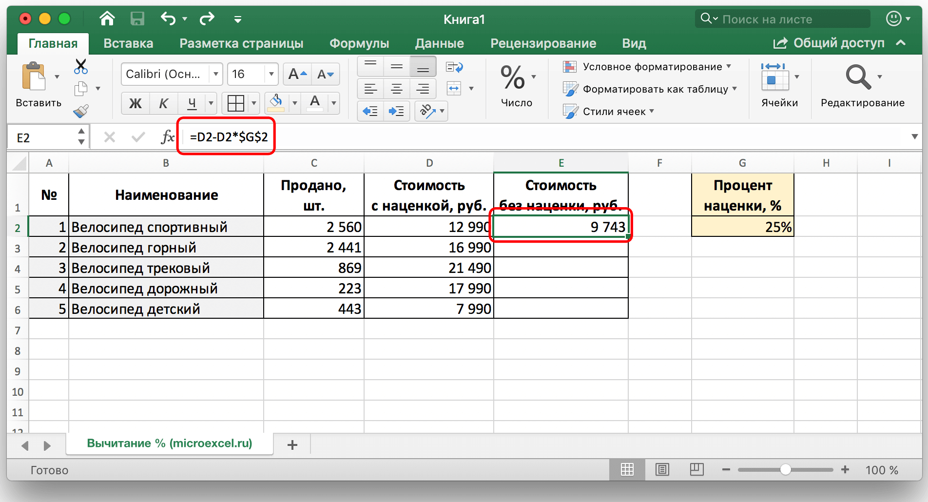Open the Формулы ribbon tab
The image size is (928, 502).
[359, 43]
